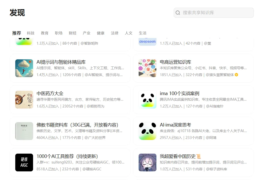Click the description starting 腾讯IMA实战案例知识库
Screen dimensions: 264x180
click(x=203, y=99)
